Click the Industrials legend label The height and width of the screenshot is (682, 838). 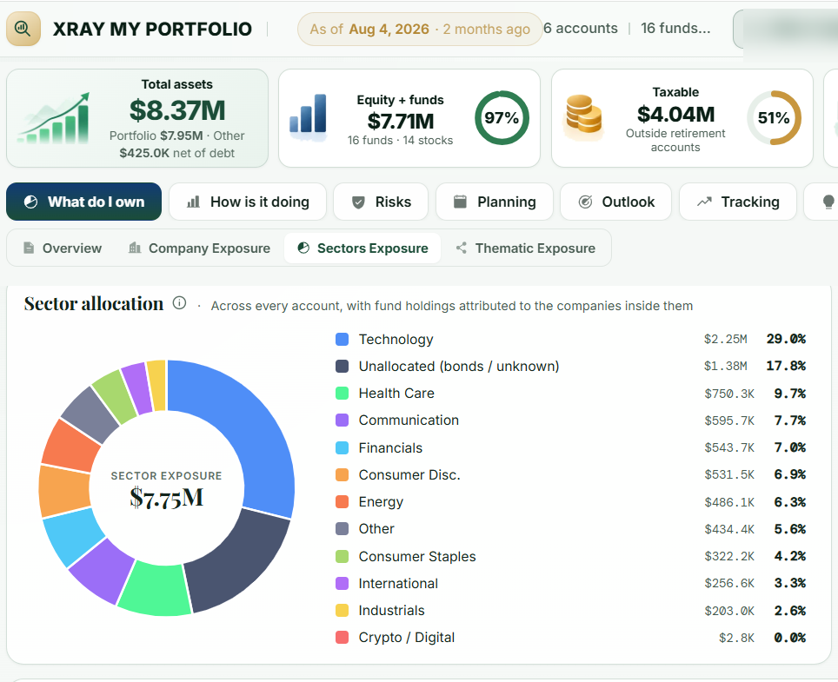(391, 610)
